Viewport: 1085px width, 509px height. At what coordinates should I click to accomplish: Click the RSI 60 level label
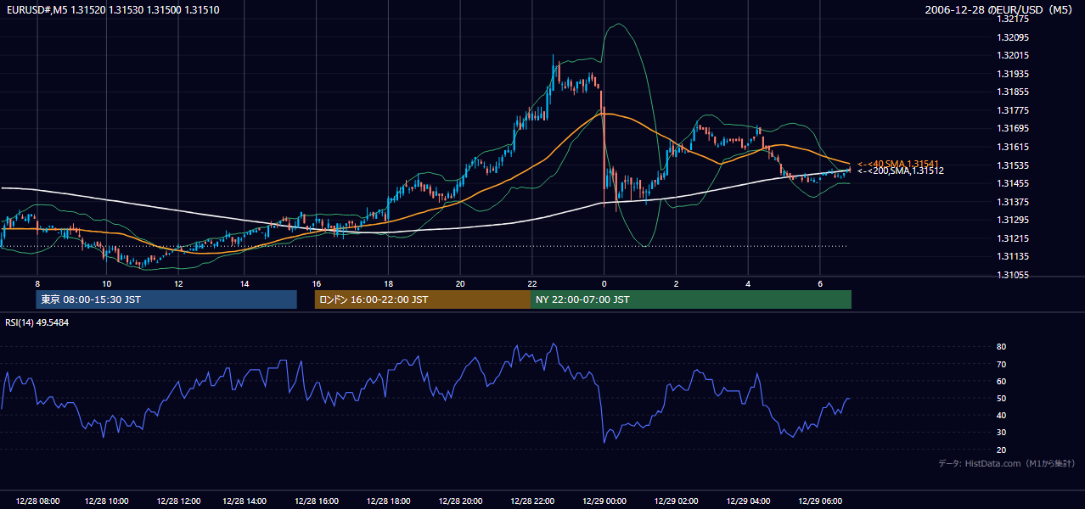(1001, 381)
